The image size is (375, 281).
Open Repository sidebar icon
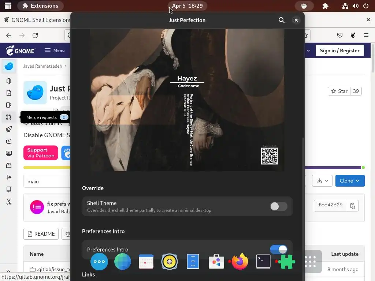[x=9, y=93]
